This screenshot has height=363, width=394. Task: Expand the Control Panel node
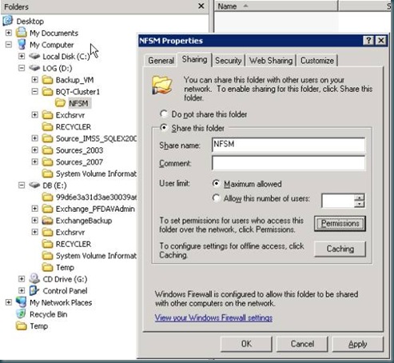click(x=22, y=290)
